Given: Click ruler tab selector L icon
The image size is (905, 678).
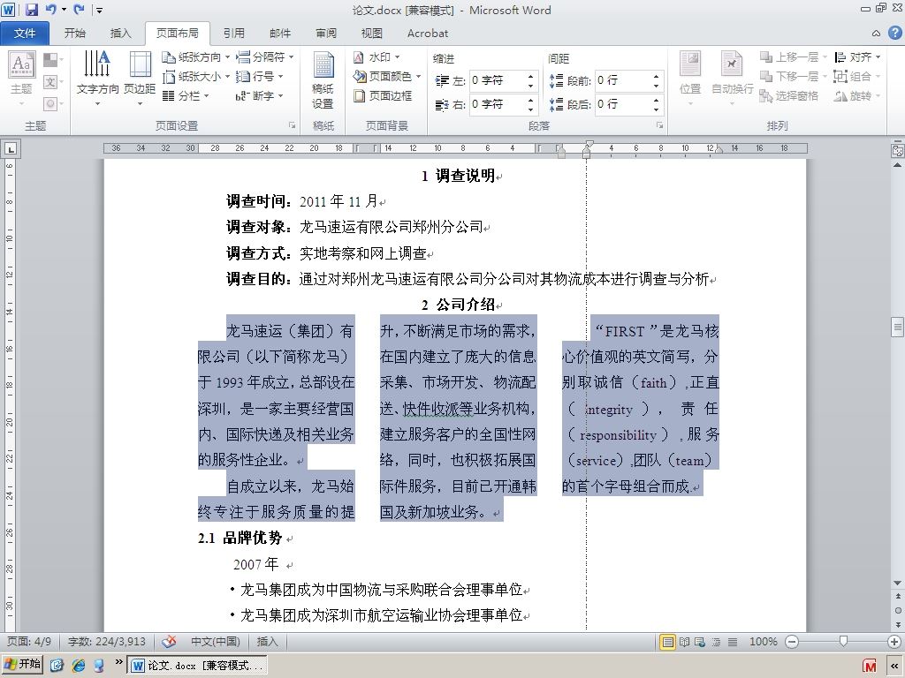Looking at the screenshot, I should click(11, 149).
